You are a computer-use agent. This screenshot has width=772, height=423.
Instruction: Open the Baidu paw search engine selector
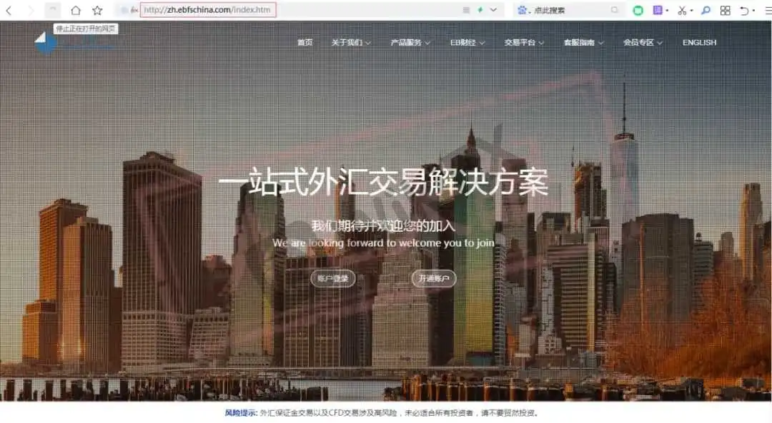pyautogui.click(x=523, y=10)
